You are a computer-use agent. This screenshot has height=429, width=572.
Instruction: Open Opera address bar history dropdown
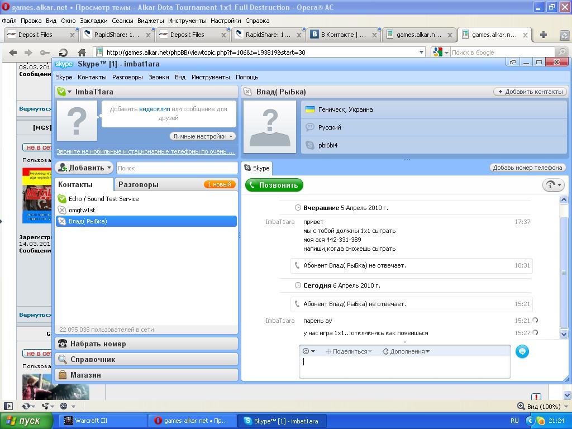pos(421,52)
